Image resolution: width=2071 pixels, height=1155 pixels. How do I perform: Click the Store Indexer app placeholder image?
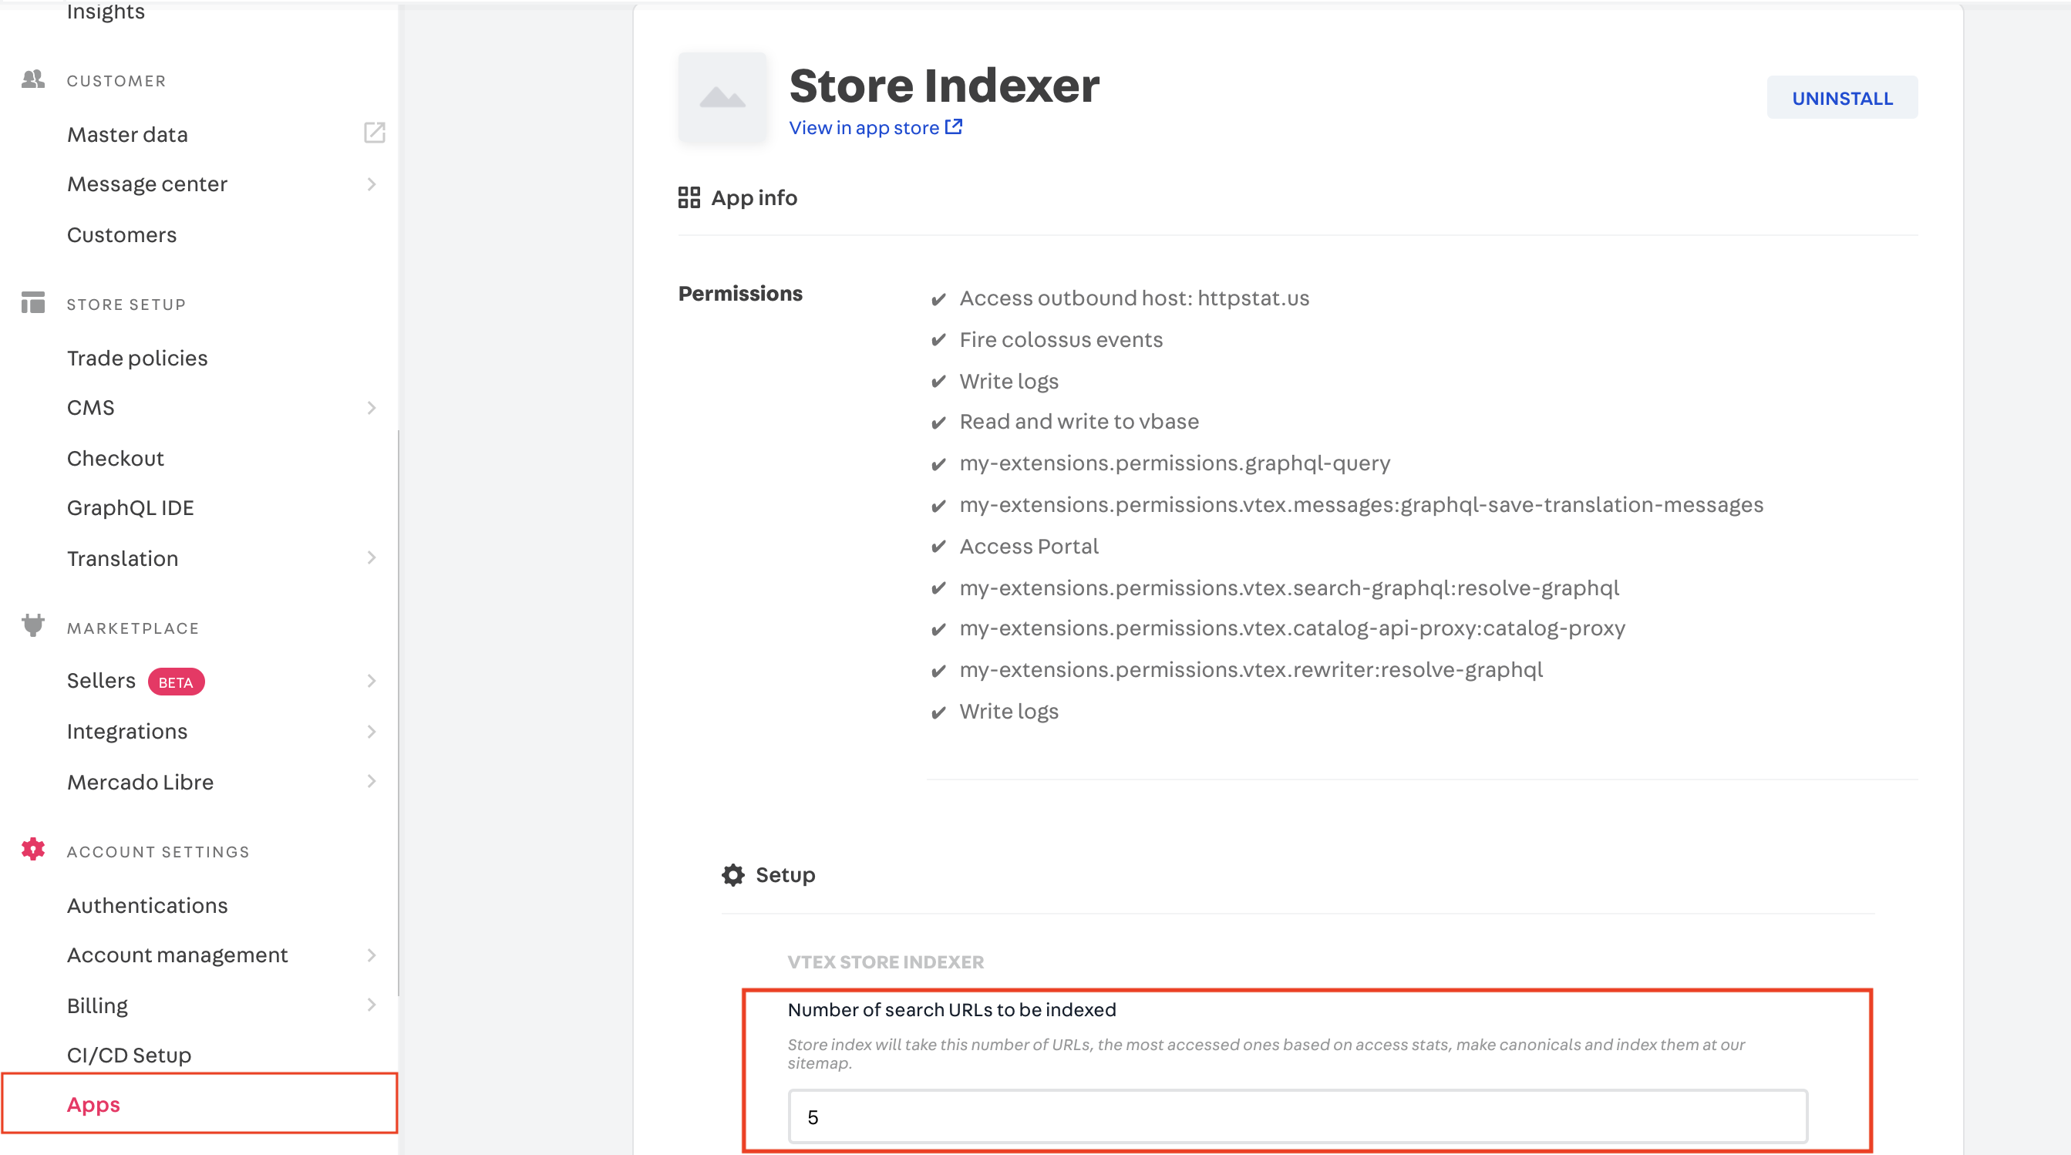[722, 98]
